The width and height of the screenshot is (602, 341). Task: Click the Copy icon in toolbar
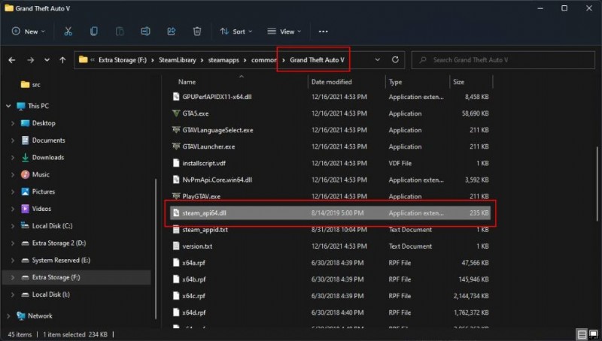coord(93,32)
